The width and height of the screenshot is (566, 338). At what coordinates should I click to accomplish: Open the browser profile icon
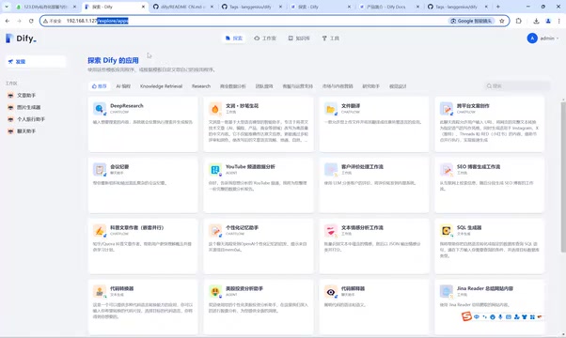point(548,21)
